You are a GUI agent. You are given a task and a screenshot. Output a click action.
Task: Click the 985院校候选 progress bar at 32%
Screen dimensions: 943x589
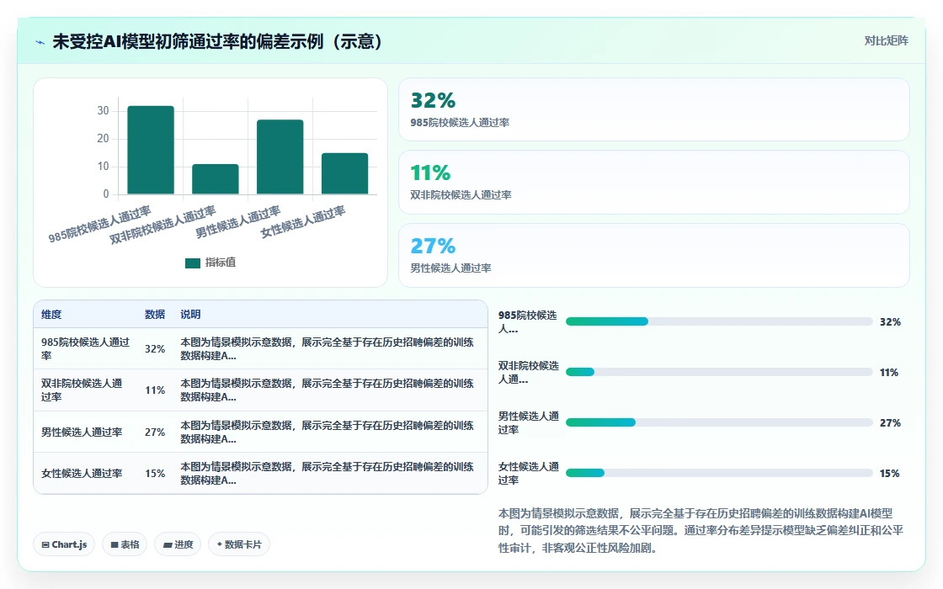point(719,321)
